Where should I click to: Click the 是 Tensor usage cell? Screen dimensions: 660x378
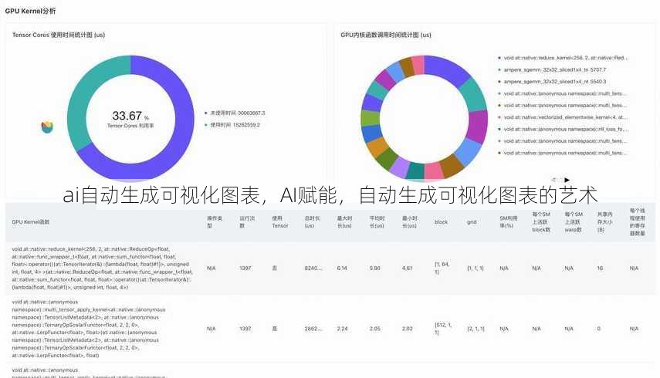point(275,329)
